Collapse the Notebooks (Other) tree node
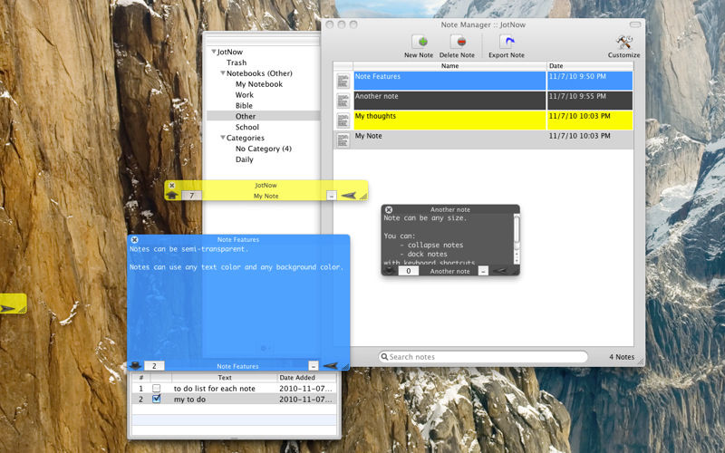Viewport: 725px width, 453px height. coord(223,73)
